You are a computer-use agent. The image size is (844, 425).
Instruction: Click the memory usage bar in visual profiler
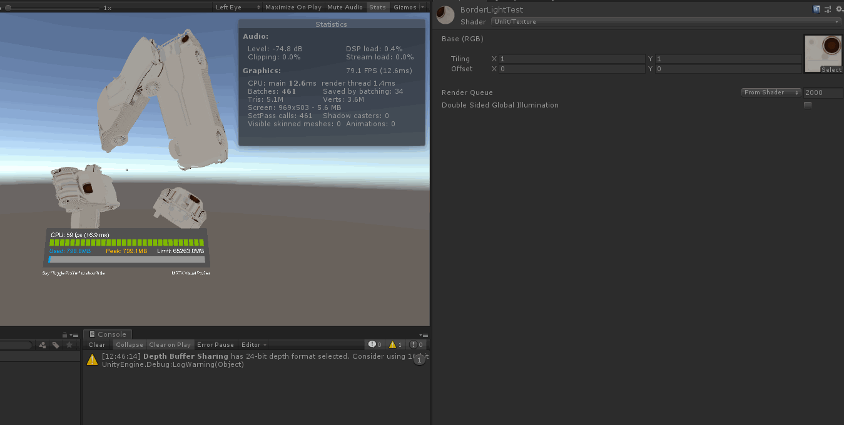[x=127, y=259]
